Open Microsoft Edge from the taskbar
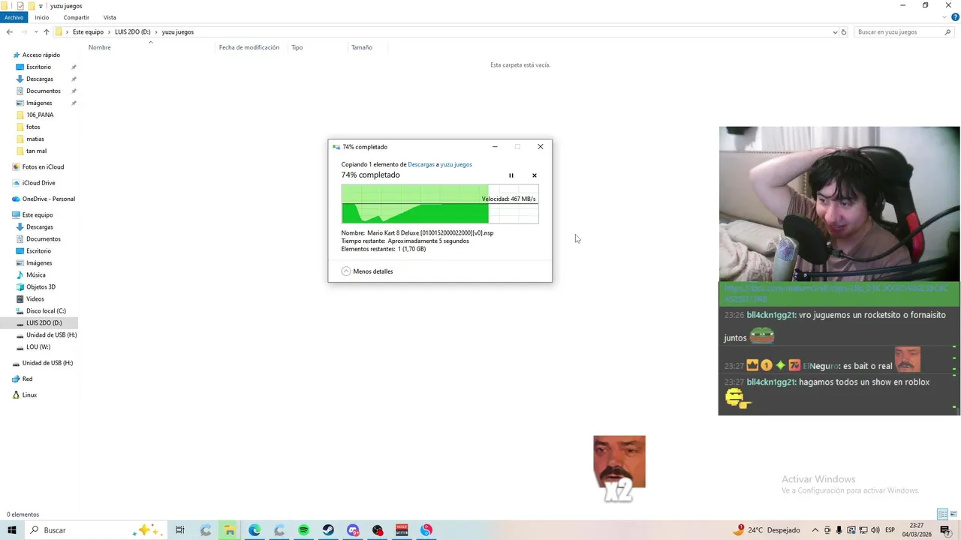 click(255, 530)
